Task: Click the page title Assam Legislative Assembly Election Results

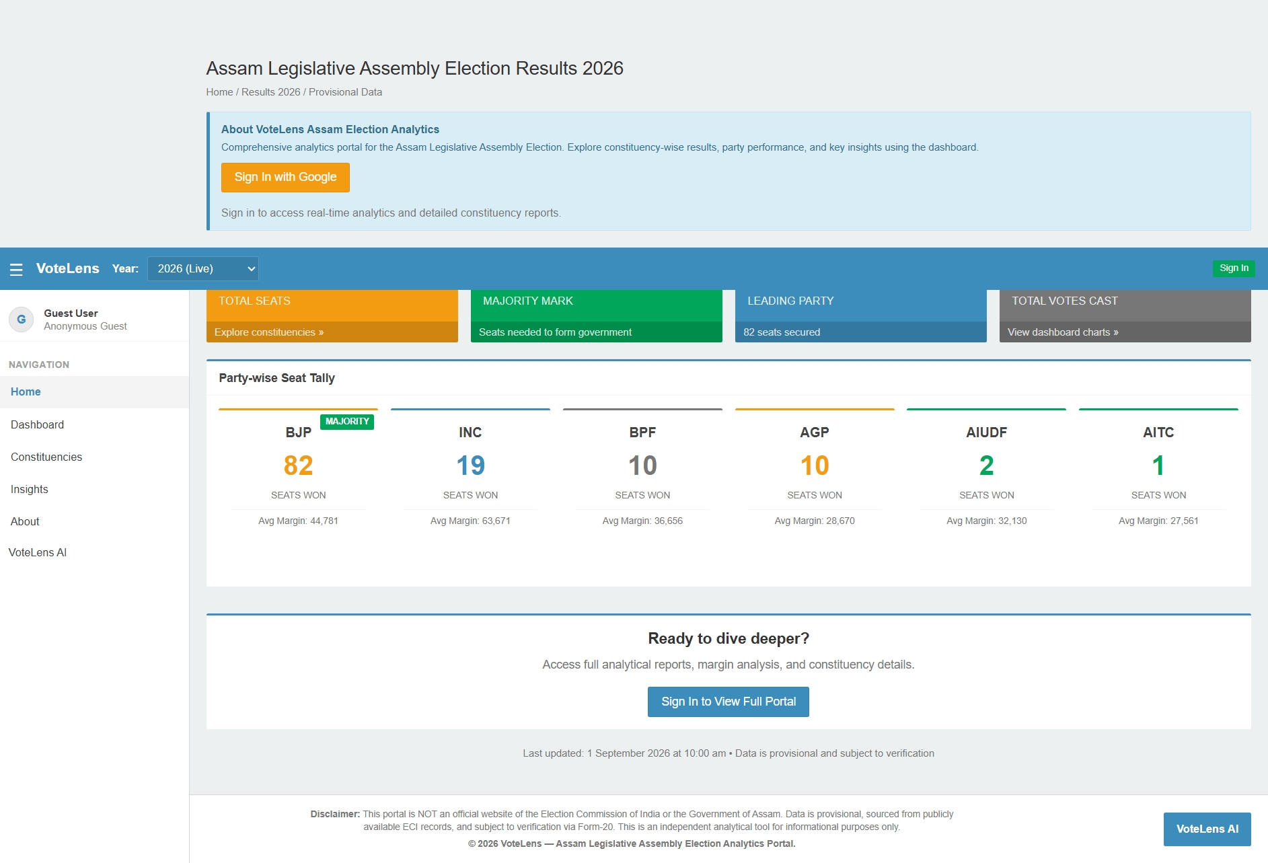Action: [414, 68]
